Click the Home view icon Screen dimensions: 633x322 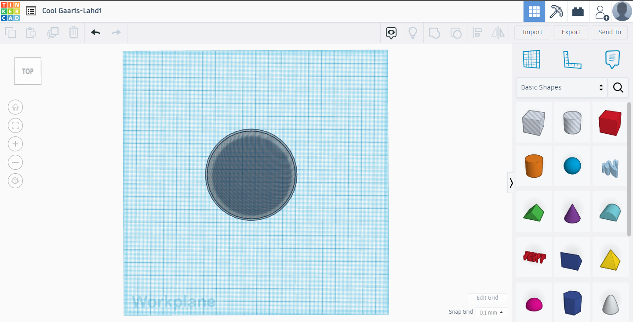pyautogui.click(x=15, y=107)
